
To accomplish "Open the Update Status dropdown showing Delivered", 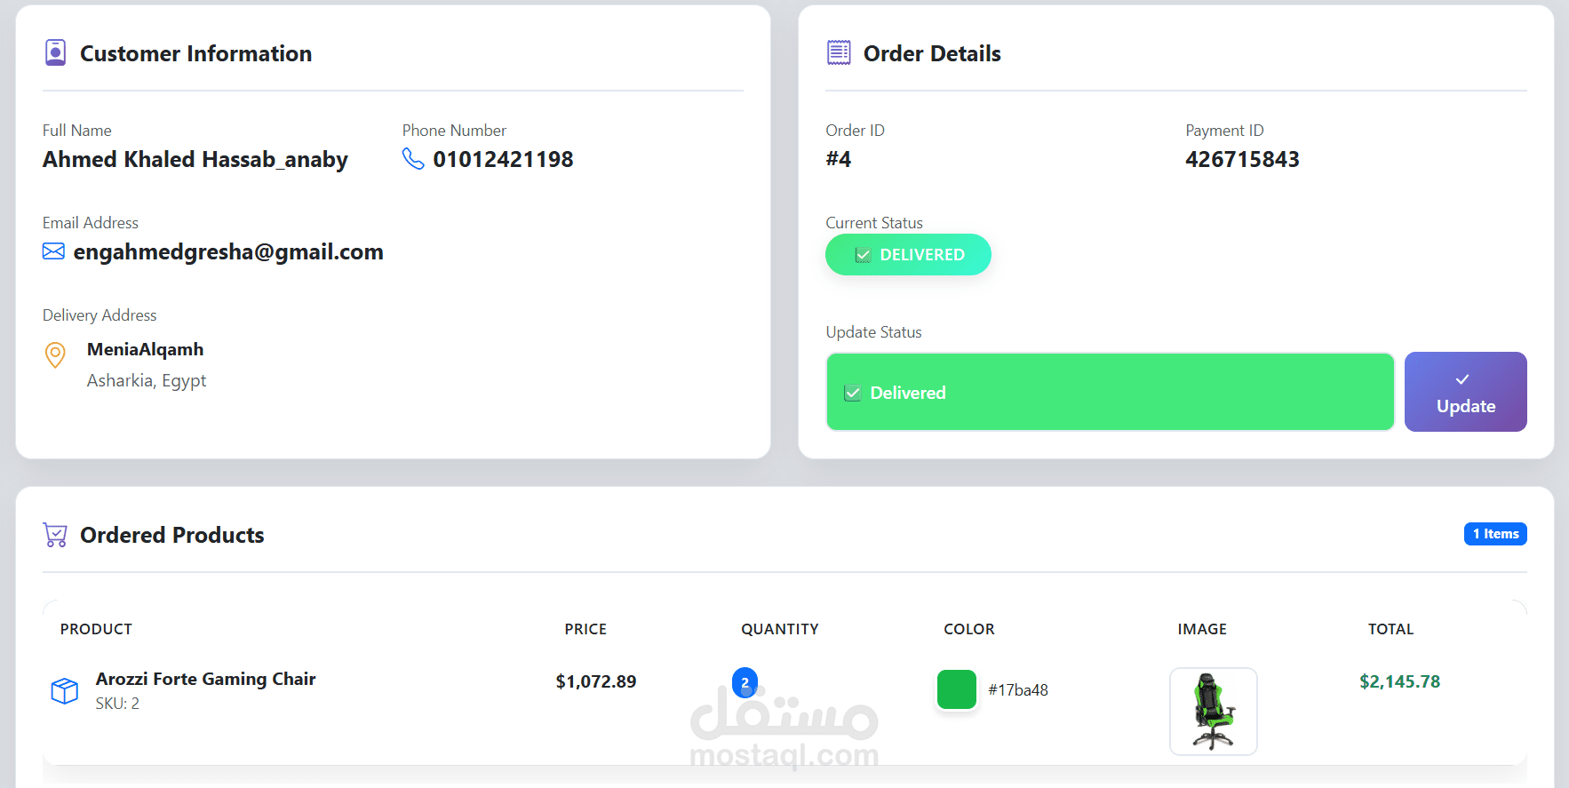I will 1110,392.
